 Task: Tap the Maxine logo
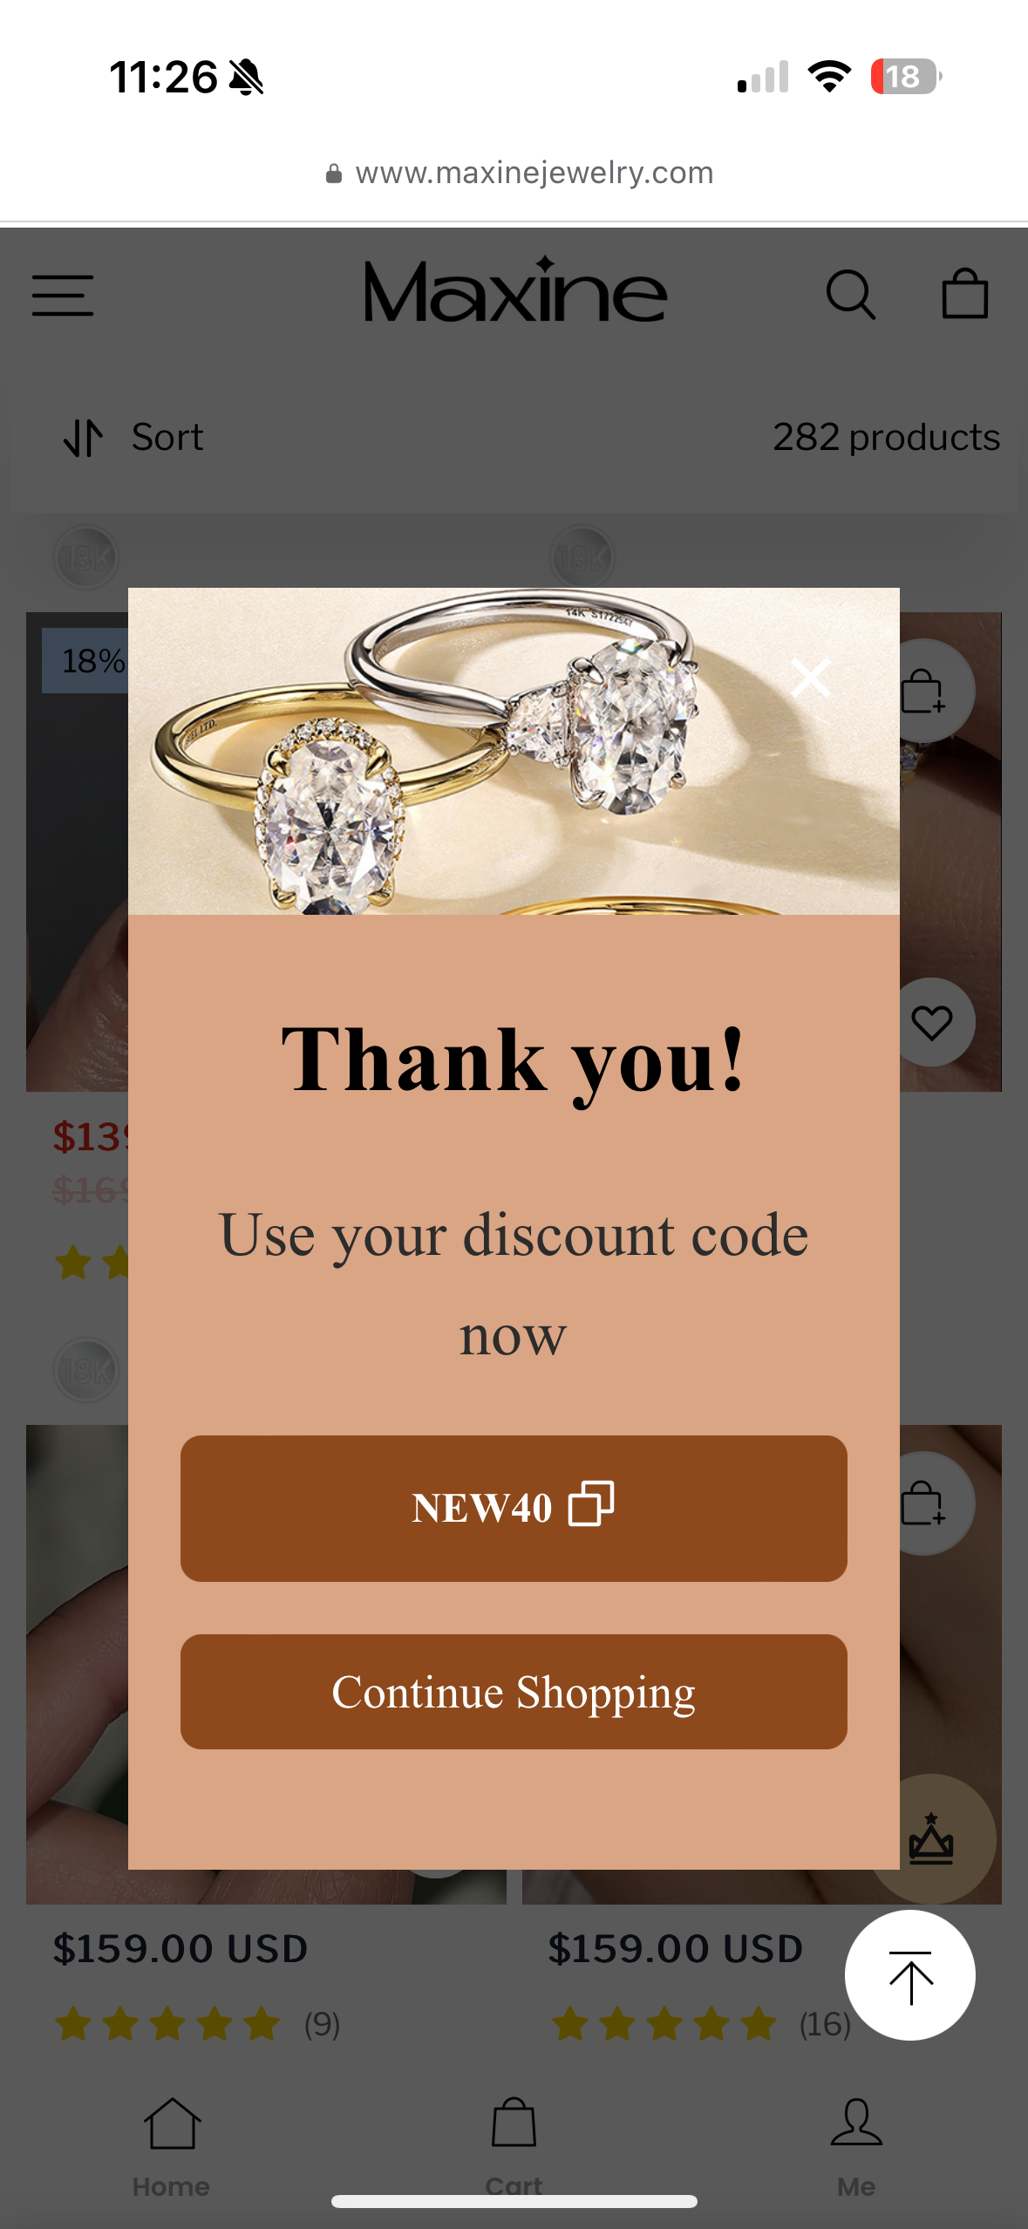[x=515, y=290]
